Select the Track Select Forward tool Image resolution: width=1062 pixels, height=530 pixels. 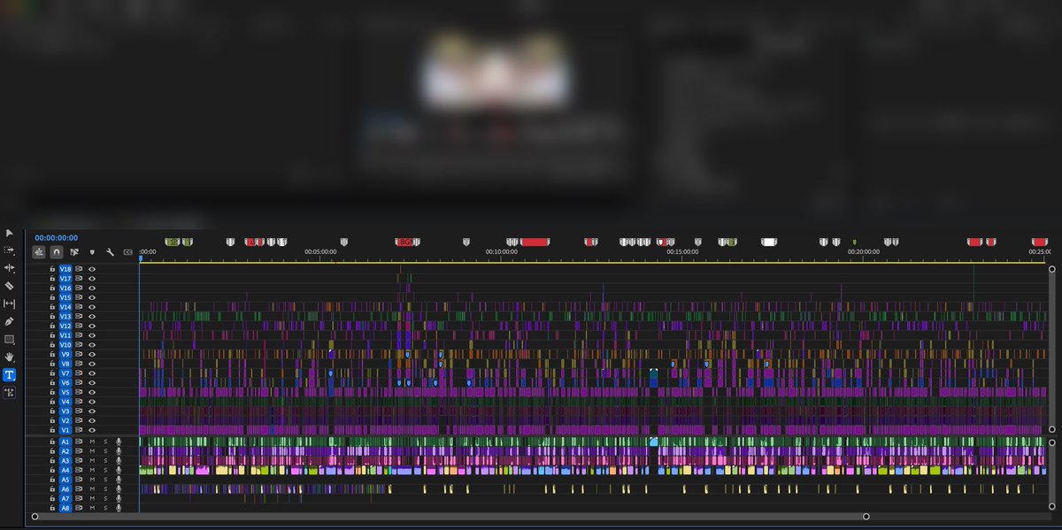point(10,250)
